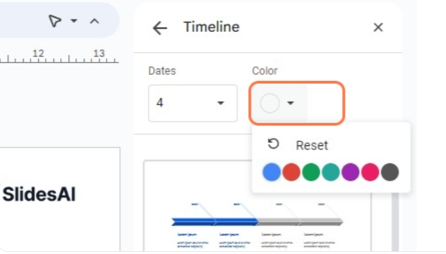Pick the purple color swatch
Screen dimensions: 446x254
click(x=350, y=172)
